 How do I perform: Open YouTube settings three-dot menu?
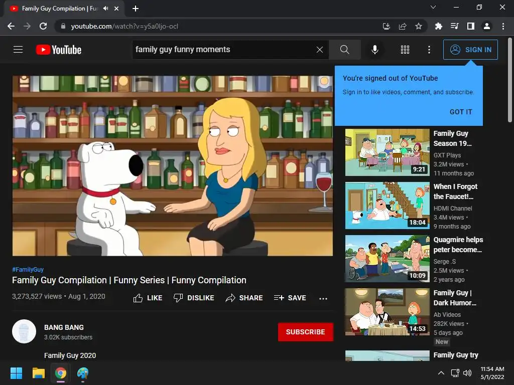click(429, 50)
